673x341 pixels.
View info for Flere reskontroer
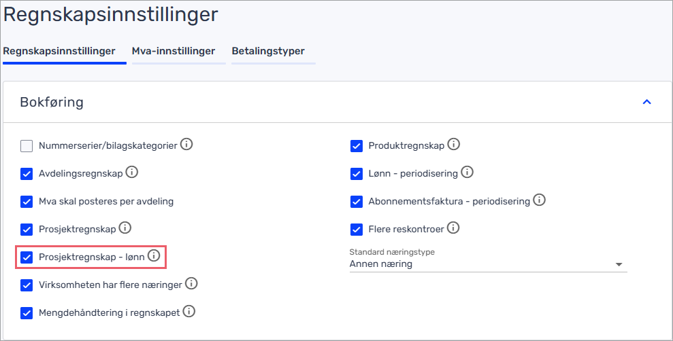453,228
